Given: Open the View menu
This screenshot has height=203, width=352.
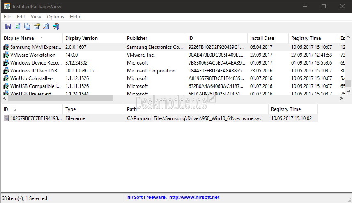Looking at the screenshot, I should click(x=36, y=17).
